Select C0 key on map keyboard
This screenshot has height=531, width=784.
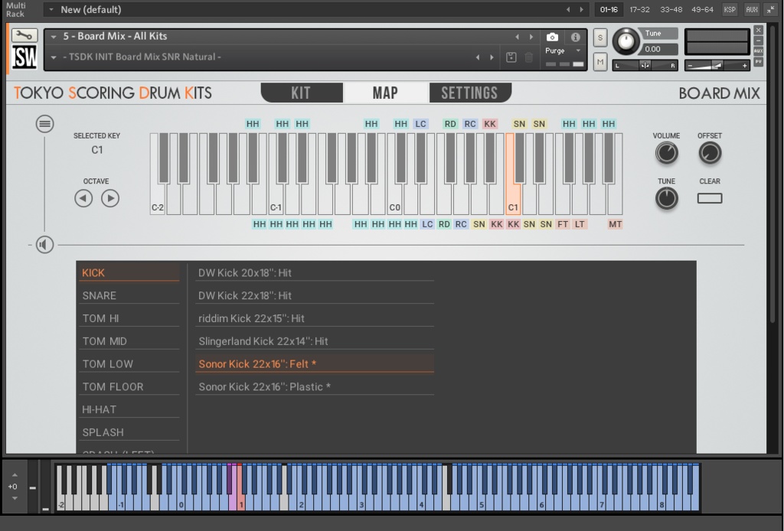pyautogui.click(x=394, y=200)
